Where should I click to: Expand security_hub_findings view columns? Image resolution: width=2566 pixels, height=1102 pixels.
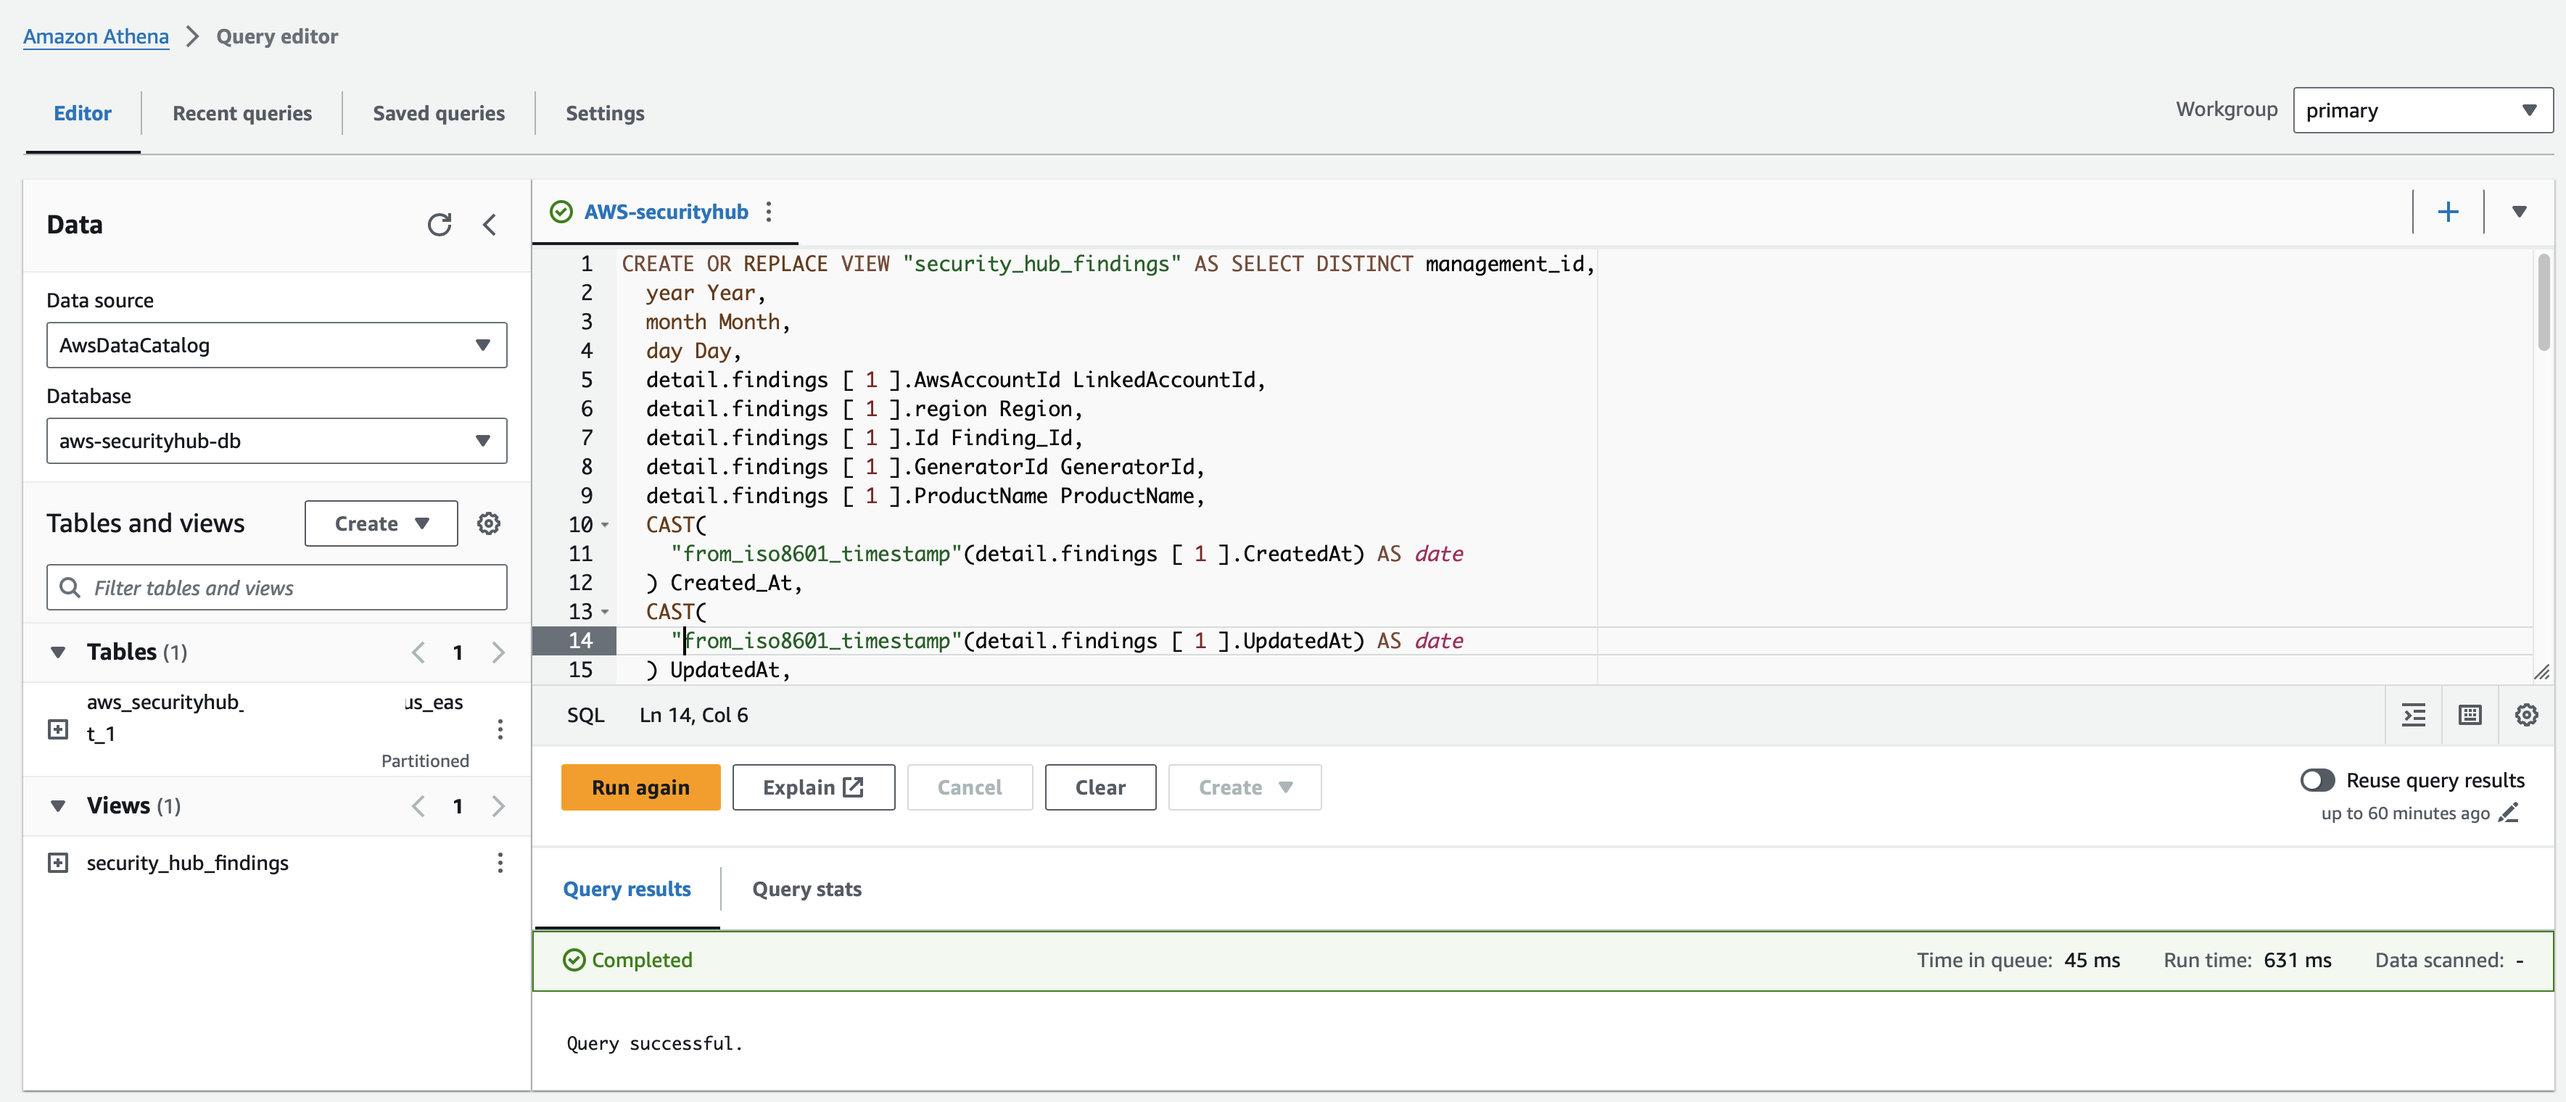[59, 863]
